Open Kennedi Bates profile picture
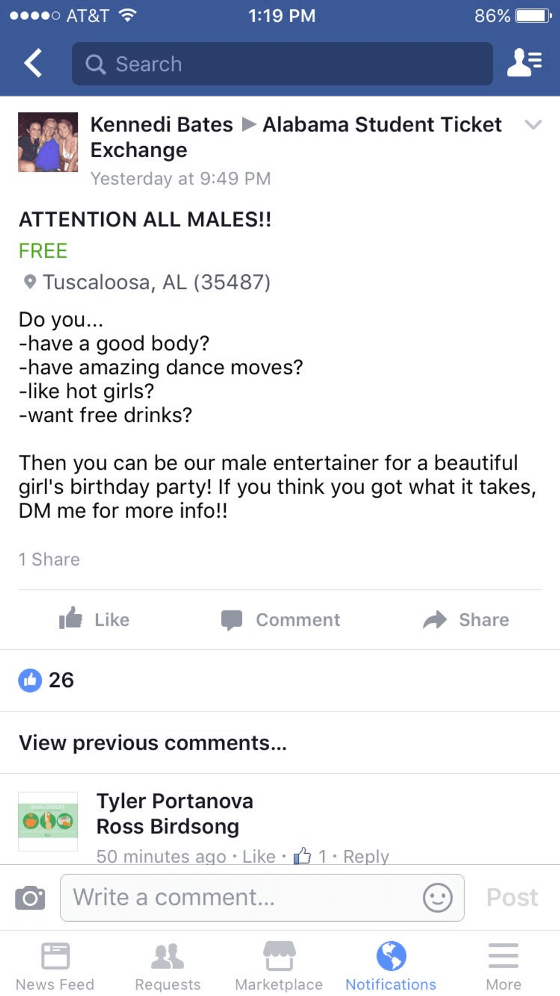The height and width of the screenshot is (996, 560). coord(48,142)
